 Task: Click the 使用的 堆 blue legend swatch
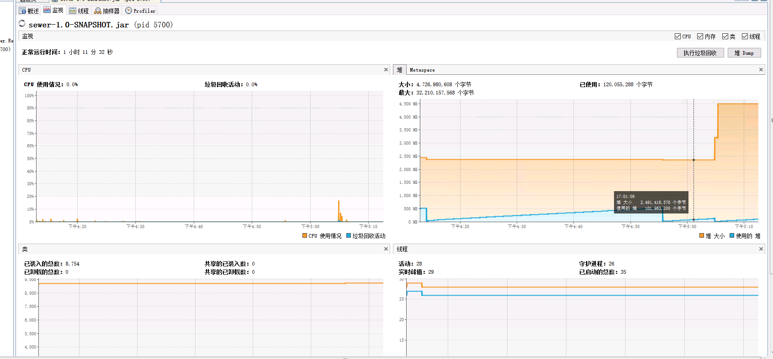732,236
